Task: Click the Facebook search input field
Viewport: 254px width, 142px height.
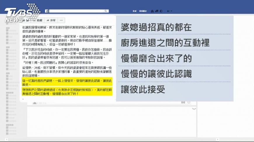Action: [76, 11]
